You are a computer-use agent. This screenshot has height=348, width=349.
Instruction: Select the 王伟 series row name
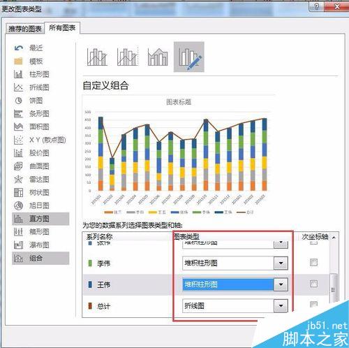(103, 284)
